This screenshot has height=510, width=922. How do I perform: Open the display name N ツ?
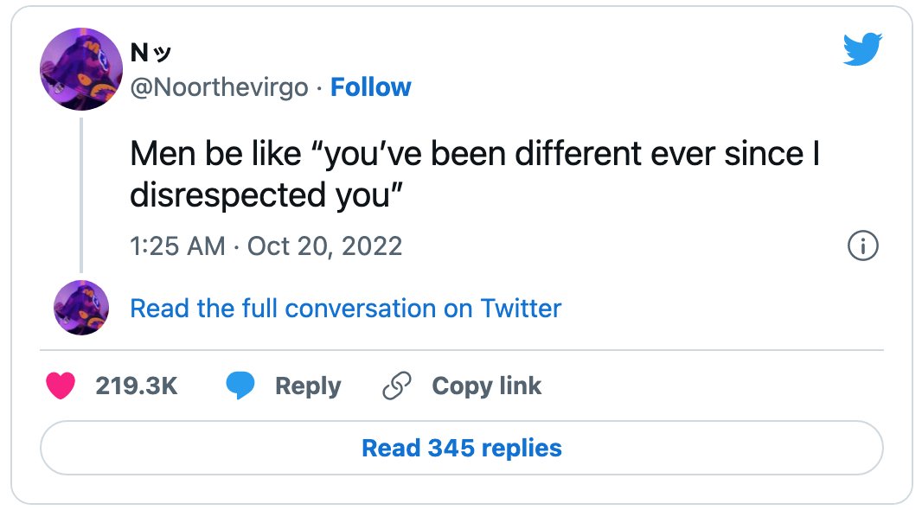click(x=150, y=53)
